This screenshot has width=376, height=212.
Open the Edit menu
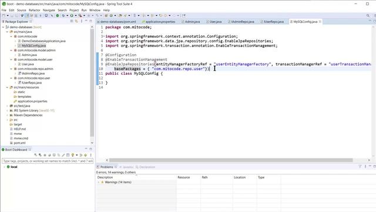(x=12, y=10)
